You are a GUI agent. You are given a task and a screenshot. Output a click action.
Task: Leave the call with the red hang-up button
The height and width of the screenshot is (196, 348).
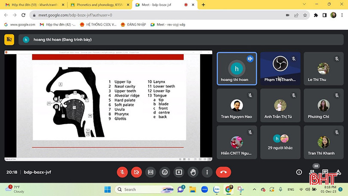223,172
